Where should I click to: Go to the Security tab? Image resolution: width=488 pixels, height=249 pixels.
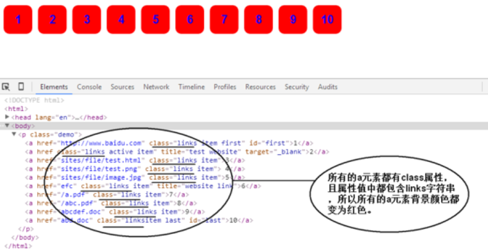pyautogui.click(x=297, y=87)
